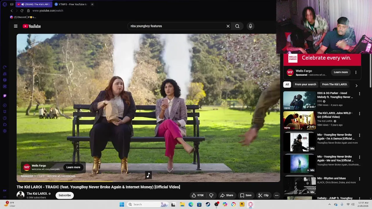Save the video to a playlist

tap(246, 195)
